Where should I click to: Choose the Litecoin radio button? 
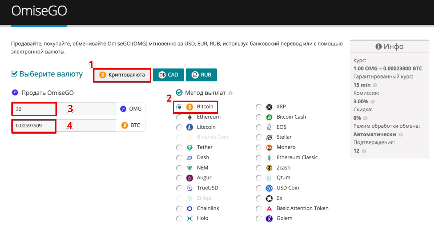[180, 127]
